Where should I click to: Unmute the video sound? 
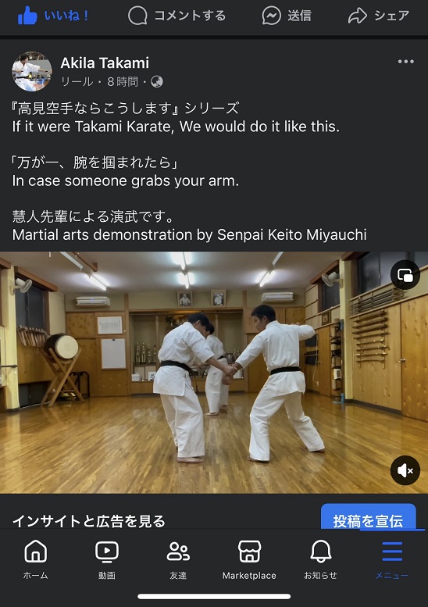pos(405,470)
